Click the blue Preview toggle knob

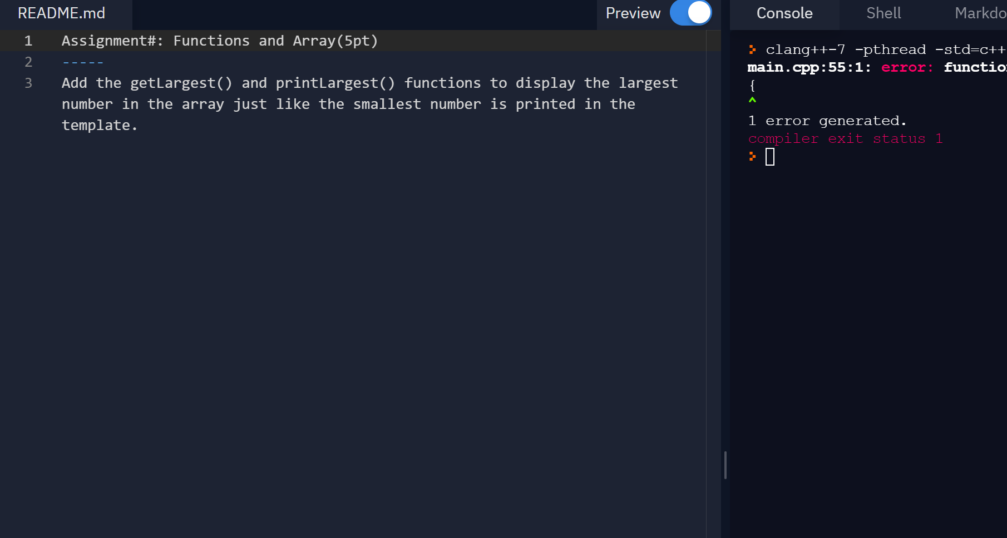(699, 12)
